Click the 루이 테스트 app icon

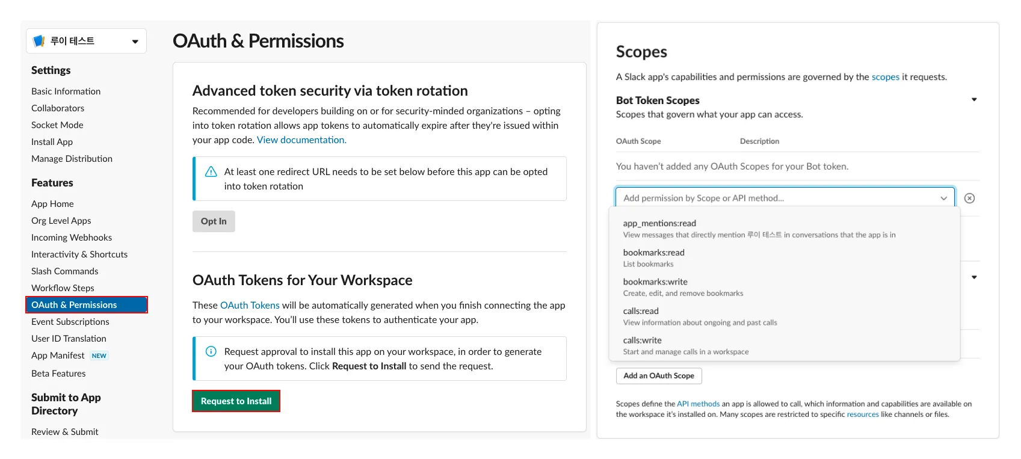39,41
